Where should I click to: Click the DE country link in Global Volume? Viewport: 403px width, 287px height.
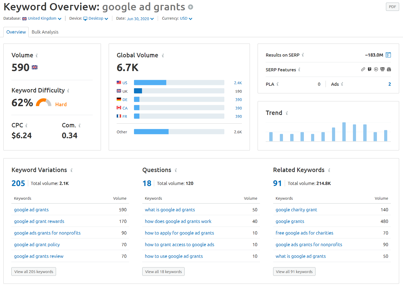(x=125, y=100)
